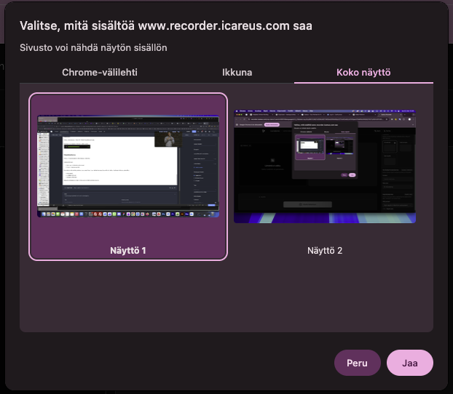Cancel sharing with the Peru button
The image size is (453, 394).
(x=357, y=363)
